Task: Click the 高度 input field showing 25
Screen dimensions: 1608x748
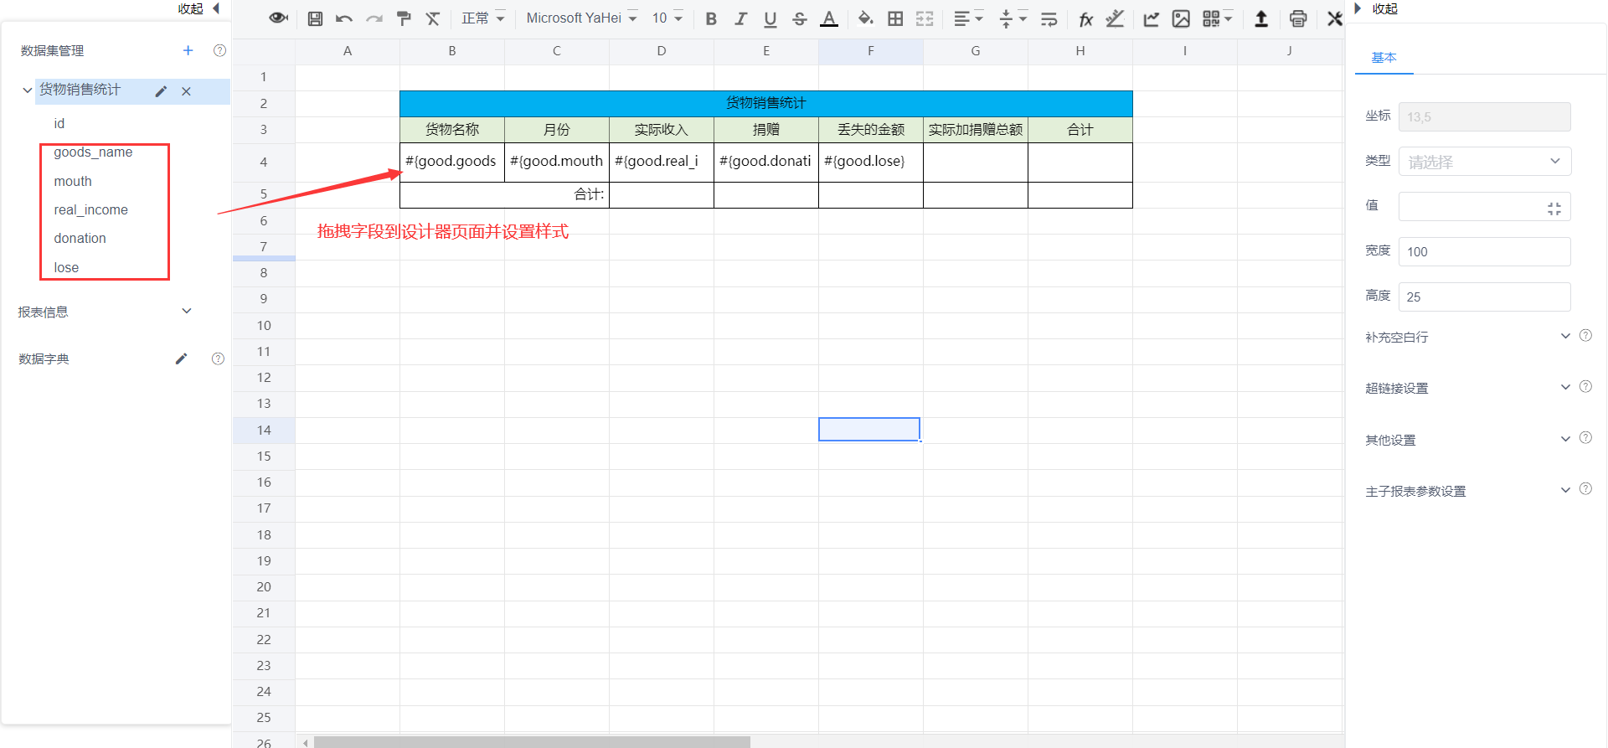Action: tap(1484, 297)
